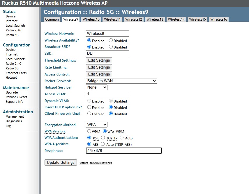Viewport: 249px width, 194px height.
Task: Disable Wireless Availability radio button
Action: coord(111,40)
